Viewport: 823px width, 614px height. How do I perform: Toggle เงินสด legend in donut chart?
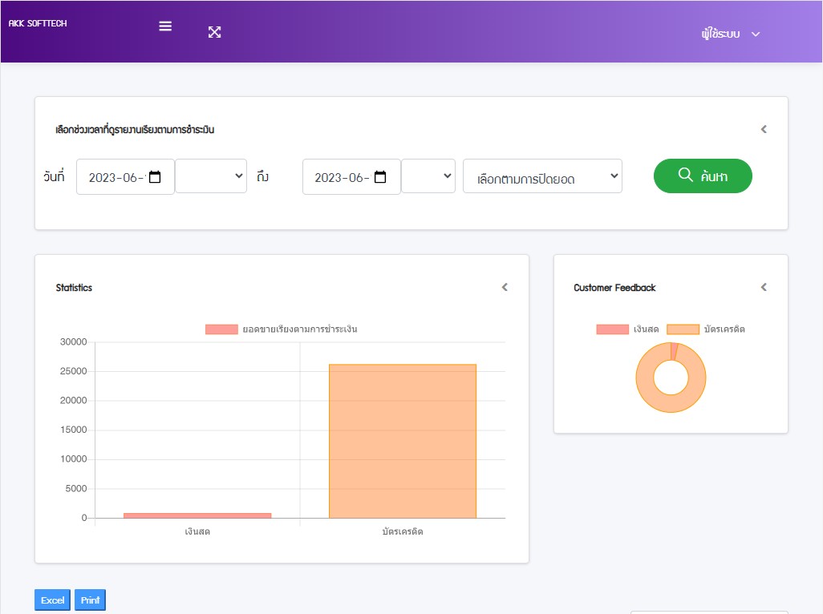[627, 329]
